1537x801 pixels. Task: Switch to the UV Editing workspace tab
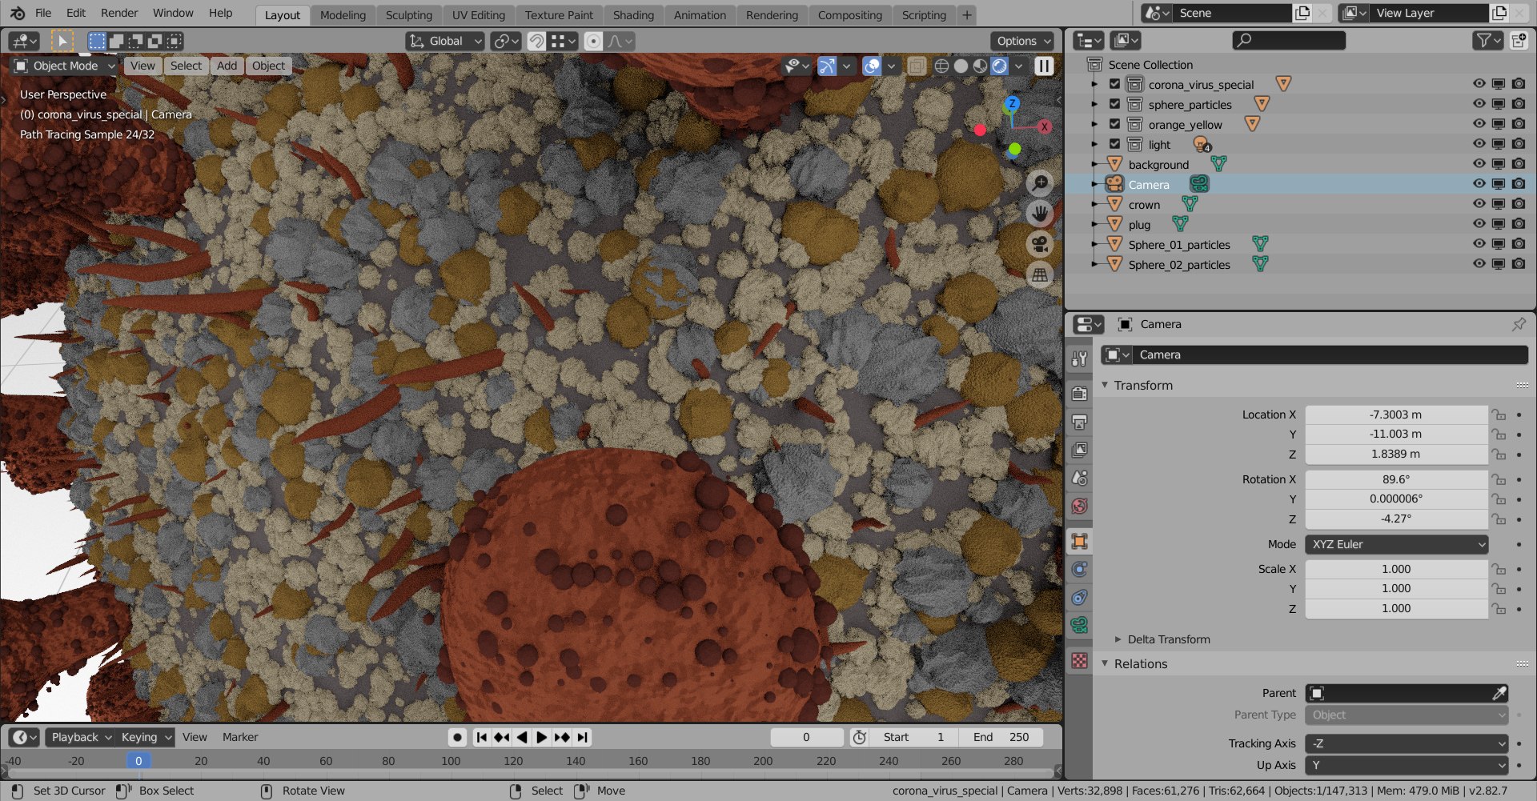(478, 15)
